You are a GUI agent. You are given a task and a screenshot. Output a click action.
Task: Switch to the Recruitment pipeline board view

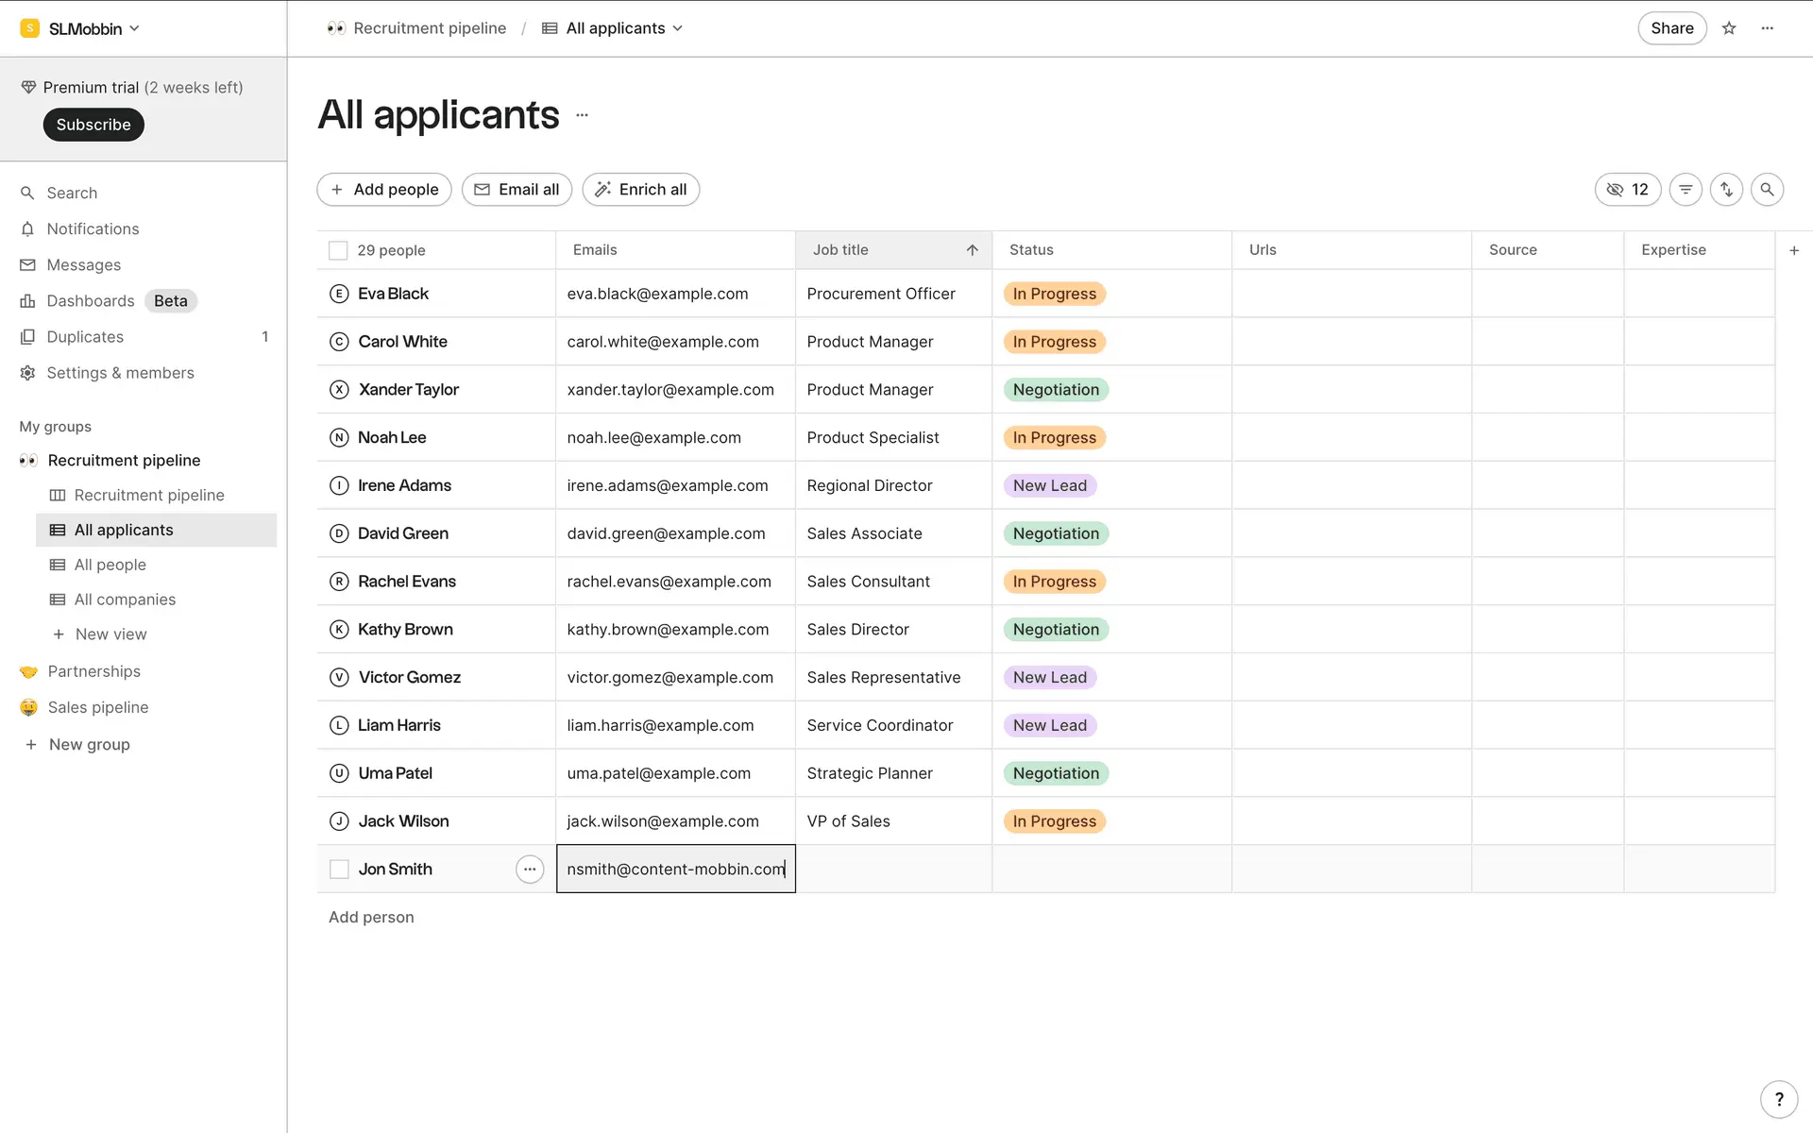(x=149, y=495)
